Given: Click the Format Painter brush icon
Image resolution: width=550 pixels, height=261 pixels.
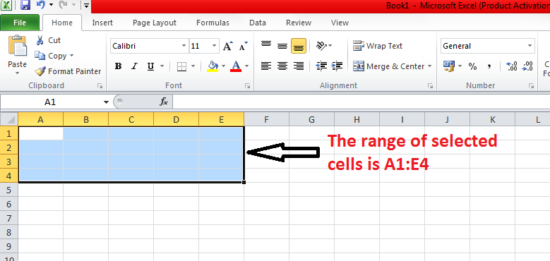Looking at the screenshot, I should pyautogui.click(x=40, y=71).
